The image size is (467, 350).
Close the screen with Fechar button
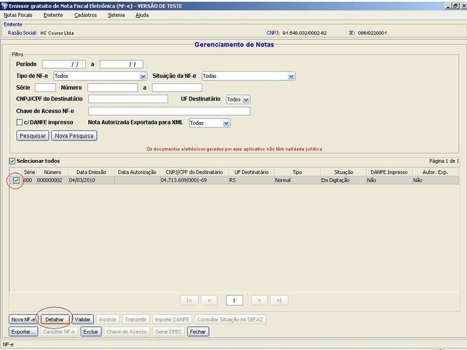(198, 331)
